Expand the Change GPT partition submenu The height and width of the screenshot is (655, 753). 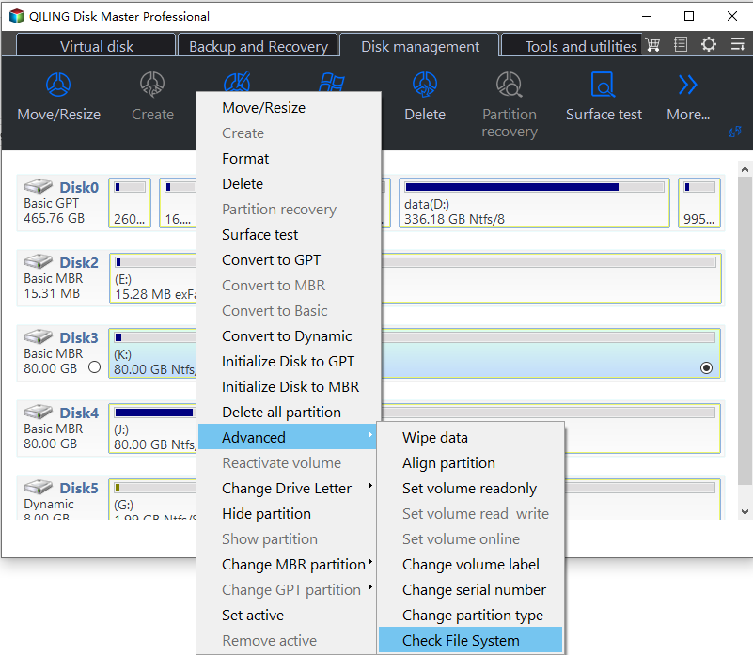[x=287, y=590]
